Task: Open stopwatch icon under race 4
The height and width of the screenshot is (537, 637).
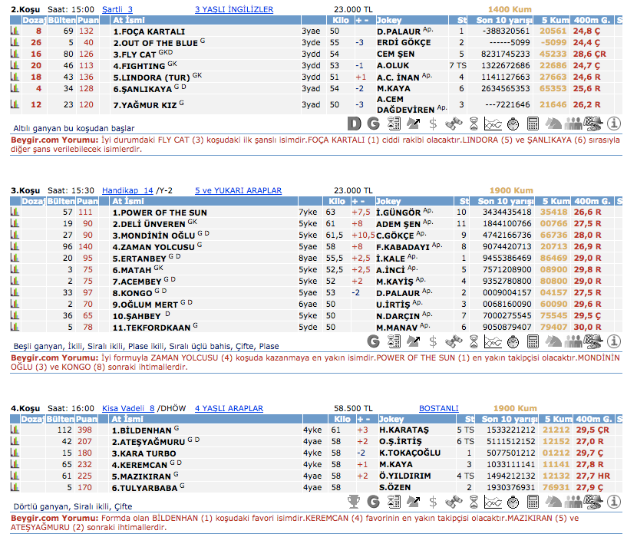Action: coord(513,501)
